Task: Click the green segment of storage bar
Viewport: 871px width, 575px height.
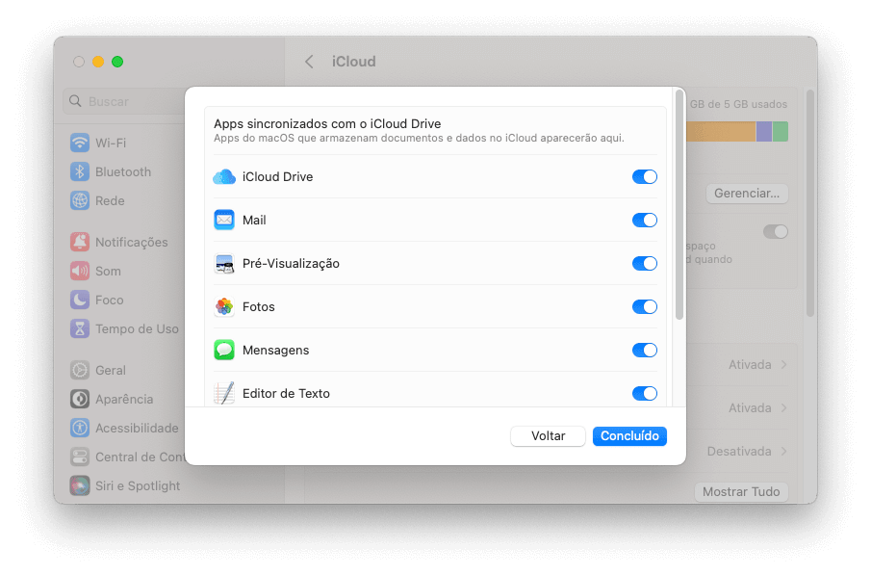Action: 780,132
